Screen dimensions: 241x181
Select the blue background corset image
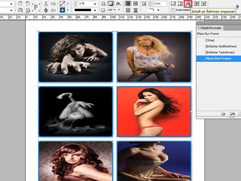(154, 161)
